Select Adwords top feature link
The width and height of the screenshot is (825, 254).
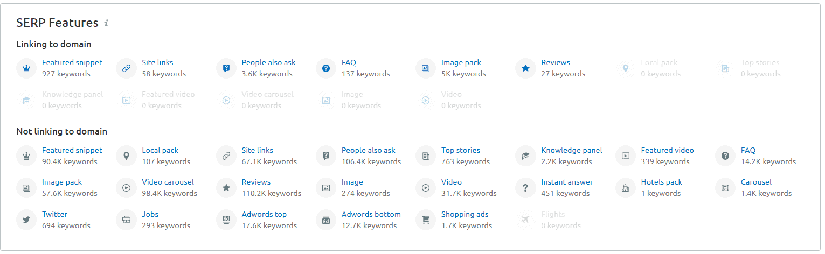(x=264, y=214)
